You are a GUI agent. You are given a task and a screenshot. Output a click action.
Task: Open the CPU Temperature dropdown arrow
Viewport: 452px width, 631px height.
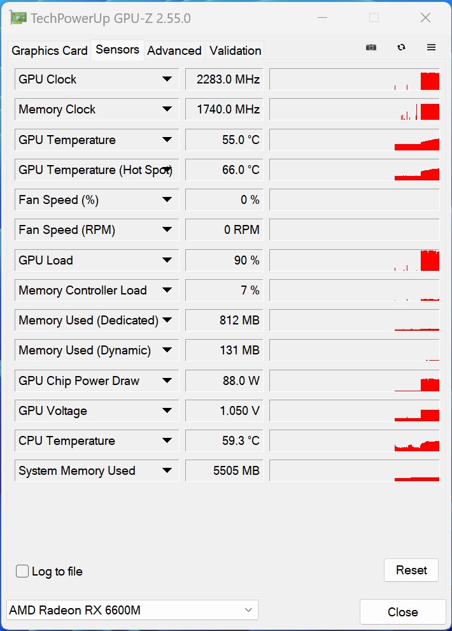[167, 441]
